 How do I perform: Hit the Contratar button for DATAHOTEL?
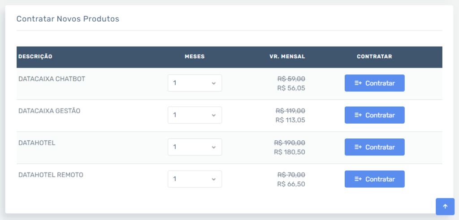click(375, 147)
